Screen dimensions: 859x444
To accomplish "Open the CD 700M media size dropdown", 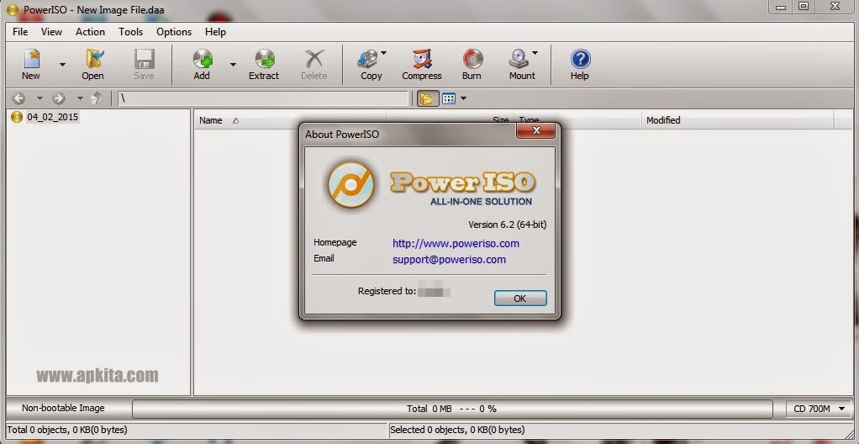I will (817, 409).
